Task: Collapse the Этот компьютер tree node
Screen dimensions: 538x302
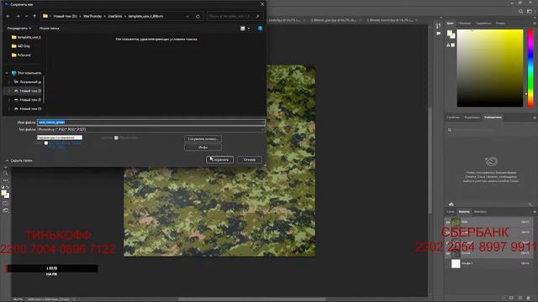Action: click(7, 73)
